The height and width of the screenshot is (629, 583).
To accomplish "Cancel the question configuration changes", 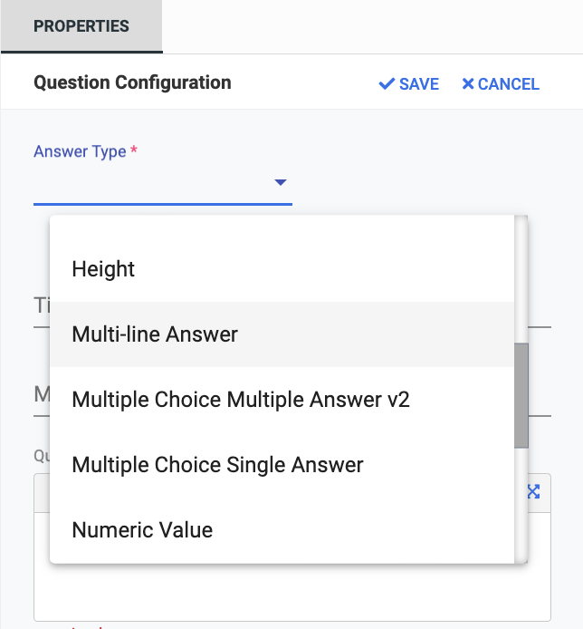I will (501, 84).
